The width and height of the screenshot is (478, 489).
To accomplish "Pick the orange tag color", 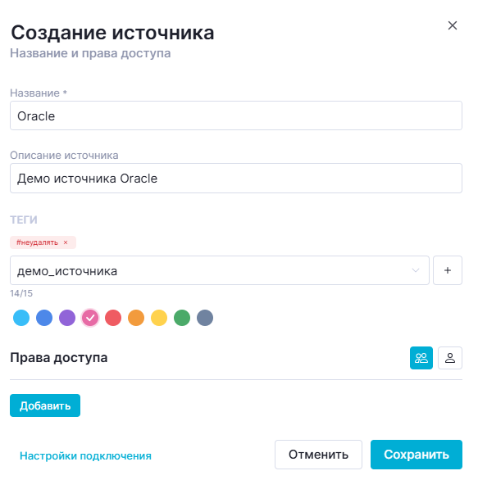I will (x=136, y=318).
